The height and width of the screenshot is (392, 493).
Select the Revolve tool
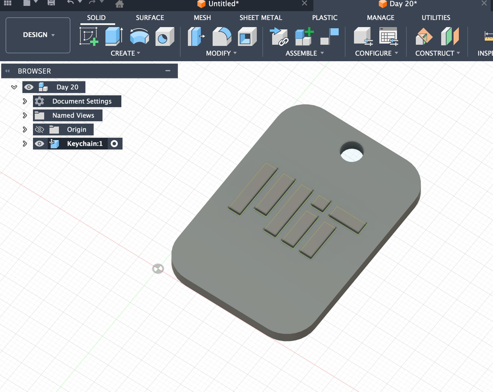click(x=139, y=36)
